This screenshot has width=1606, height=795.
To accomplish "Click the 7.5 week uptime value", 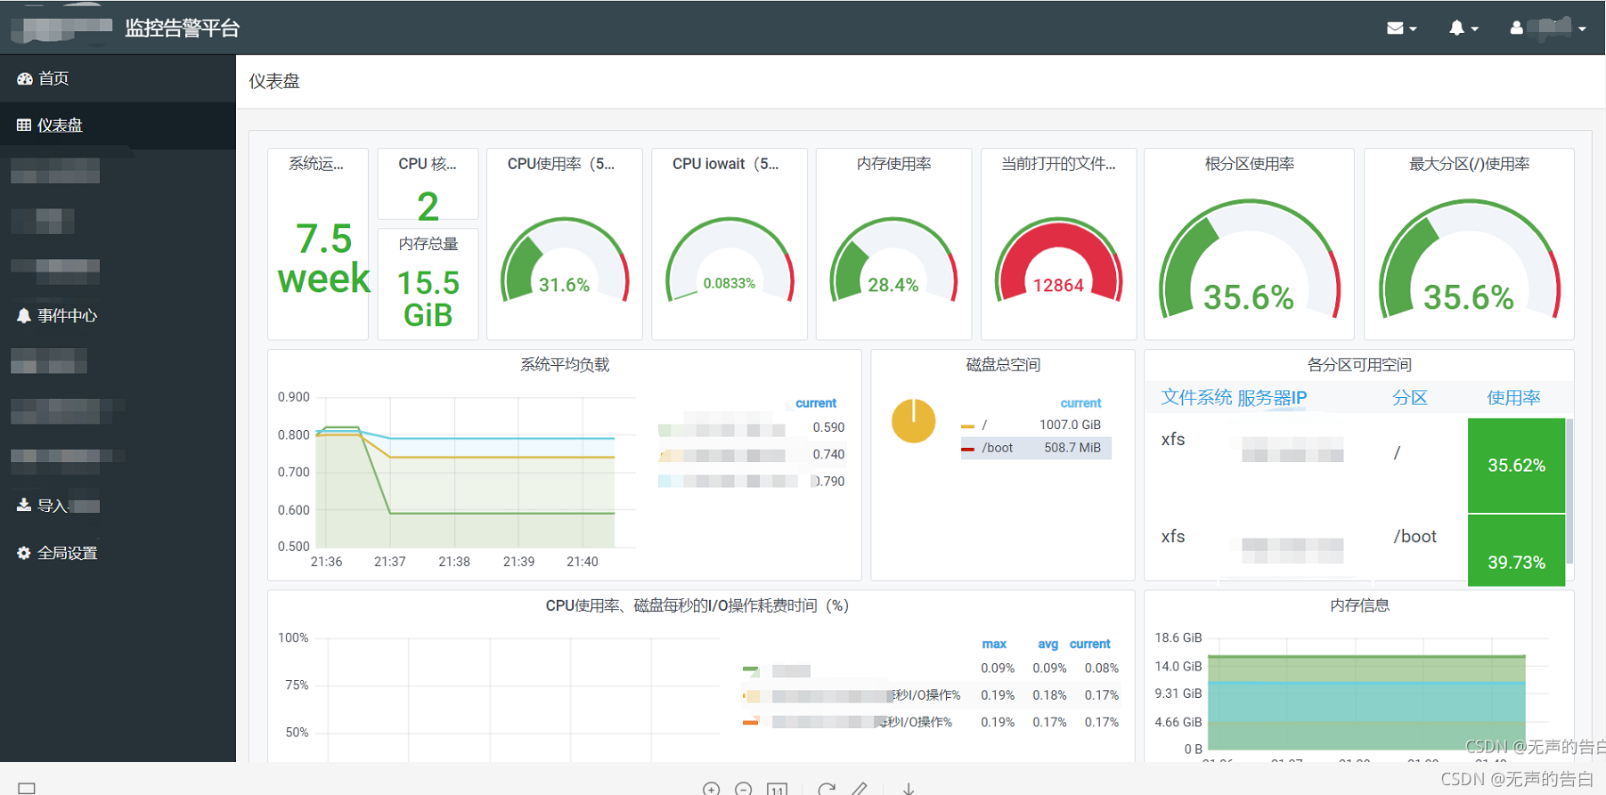I will [323, 258].
